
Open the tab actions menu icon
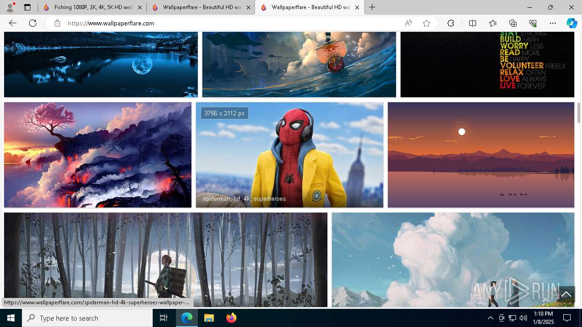point(27,7)
